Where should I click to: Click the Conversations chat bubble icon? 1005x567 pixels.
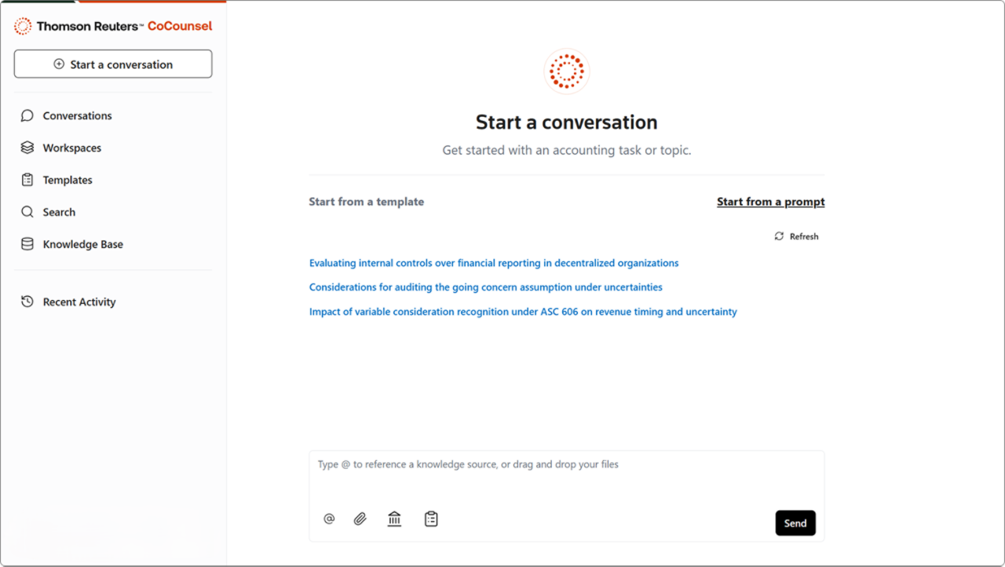pyautogui.click(x=27, y=115)
